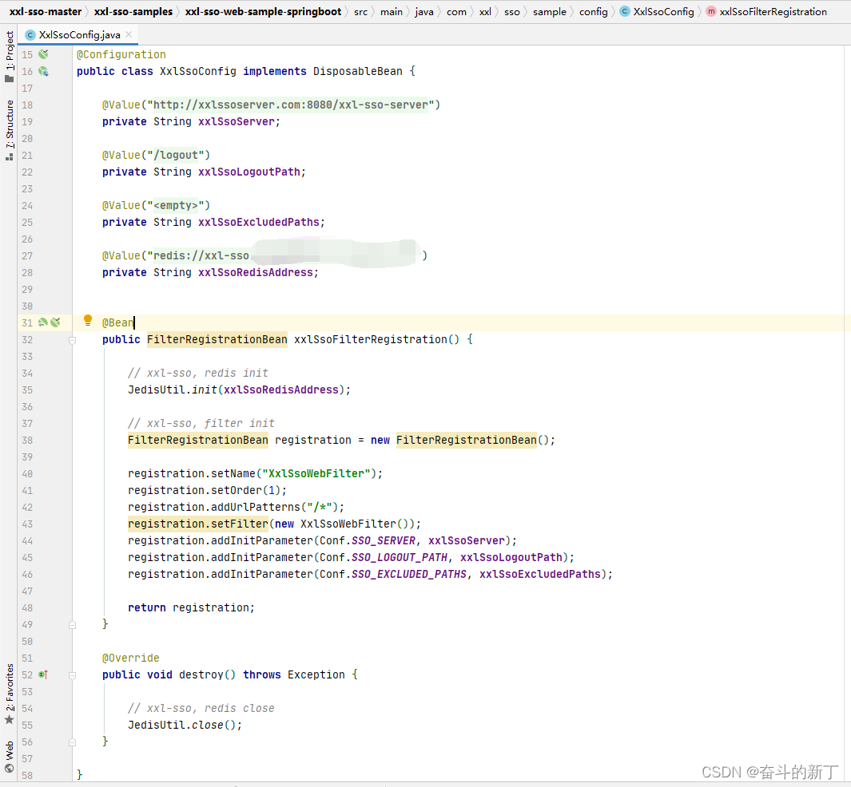
Task: Click the Spring gutter icon on line 15
Action: coord(43,54)
